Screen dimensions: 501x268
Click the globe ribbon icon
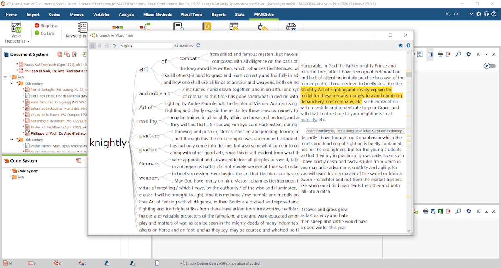click(x=291, y=28)
